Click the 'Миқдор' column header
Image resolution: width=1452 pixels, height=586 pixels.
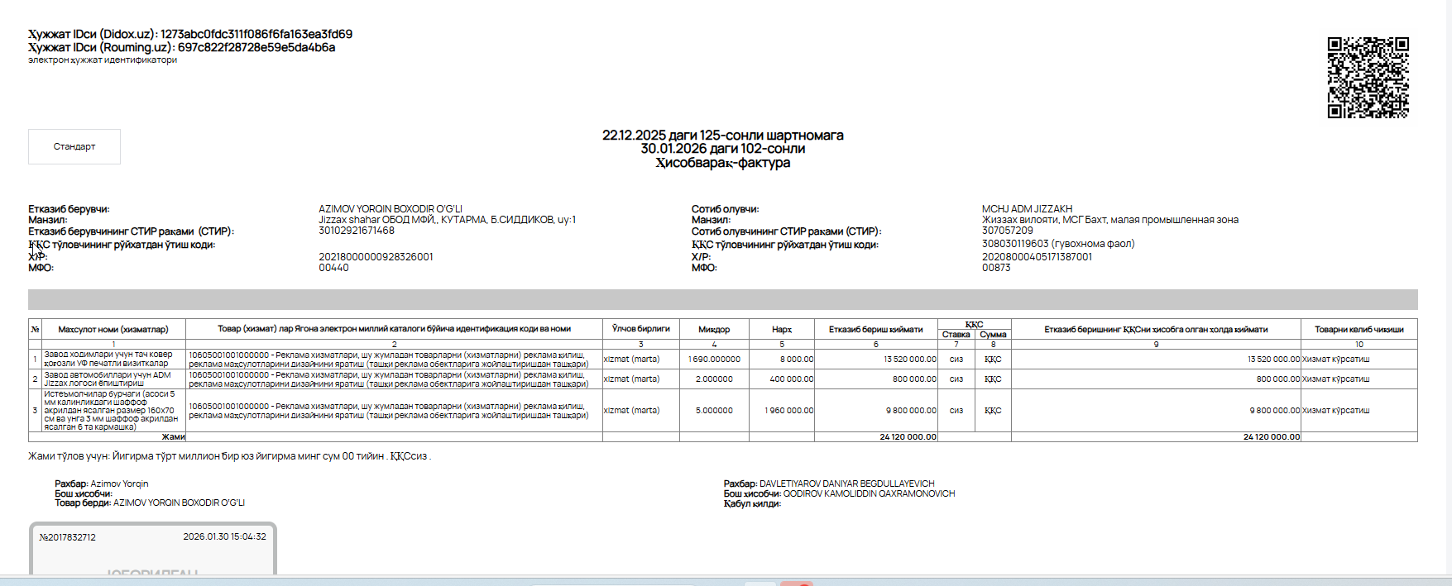(x=714, y=329)
